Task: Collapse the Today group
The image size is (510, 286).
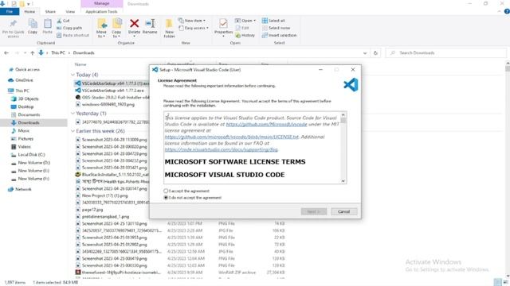Action: pos(73,75)
